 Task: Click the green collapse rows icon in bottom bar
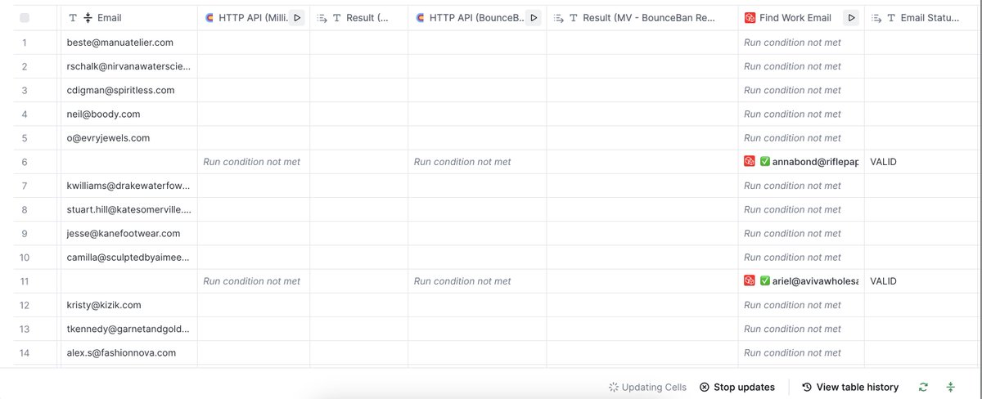click(x=950, y=387)
